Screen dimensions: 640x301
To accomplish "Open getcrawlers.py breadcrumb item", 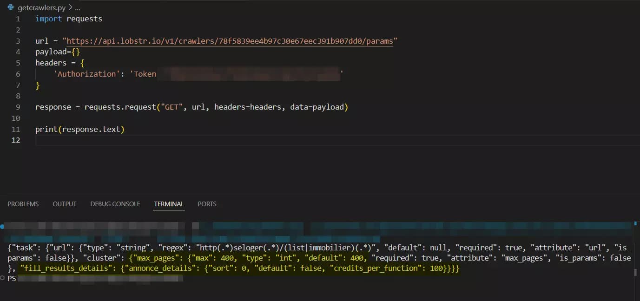I will click(42, 7).
